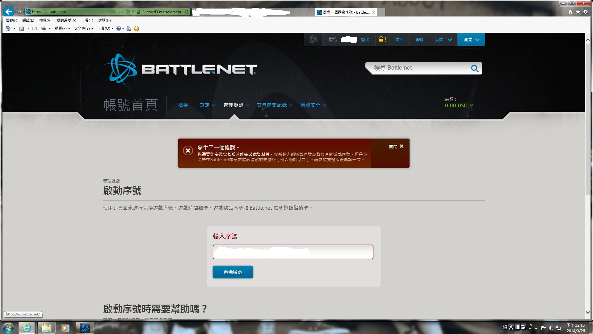
Task: Open the 工具(O) dropdown in command bar
Action: (x=106, y=28)
